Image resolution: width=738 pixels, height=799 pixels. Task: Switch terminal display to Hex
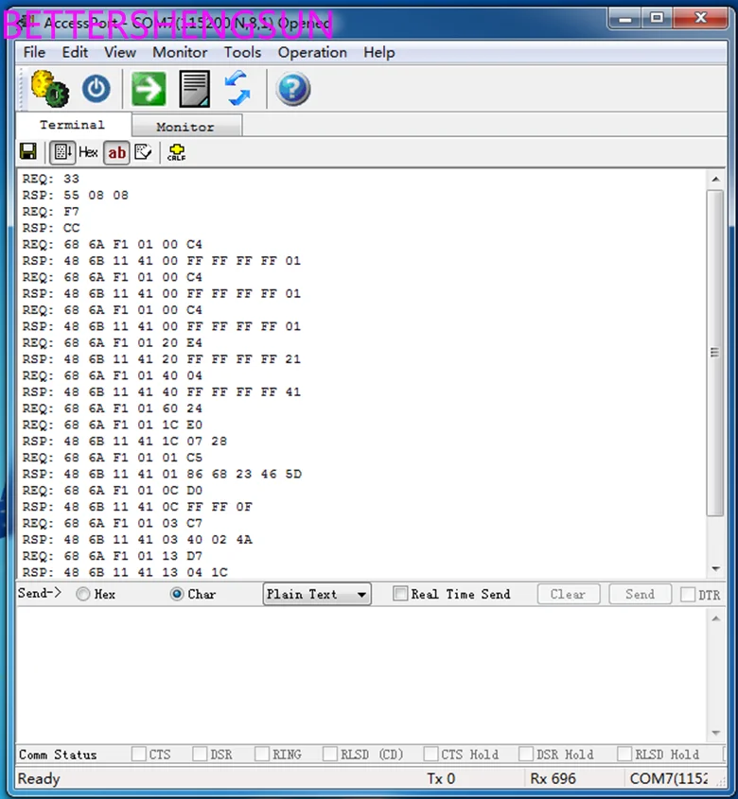tap(88, 152)
